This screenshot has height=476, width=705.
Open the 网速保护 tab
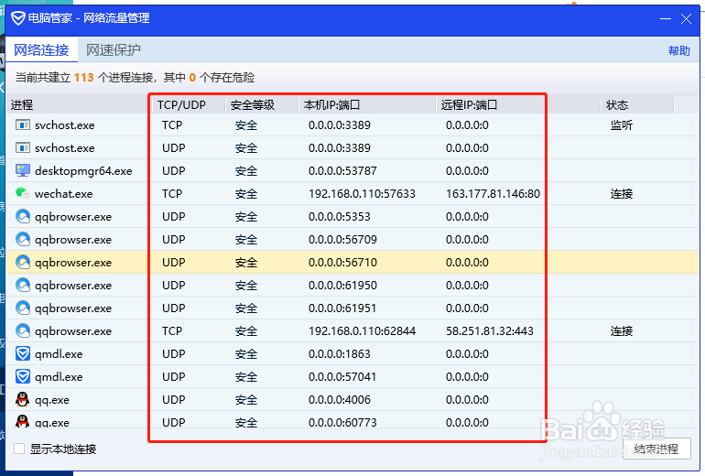[114, 50]
